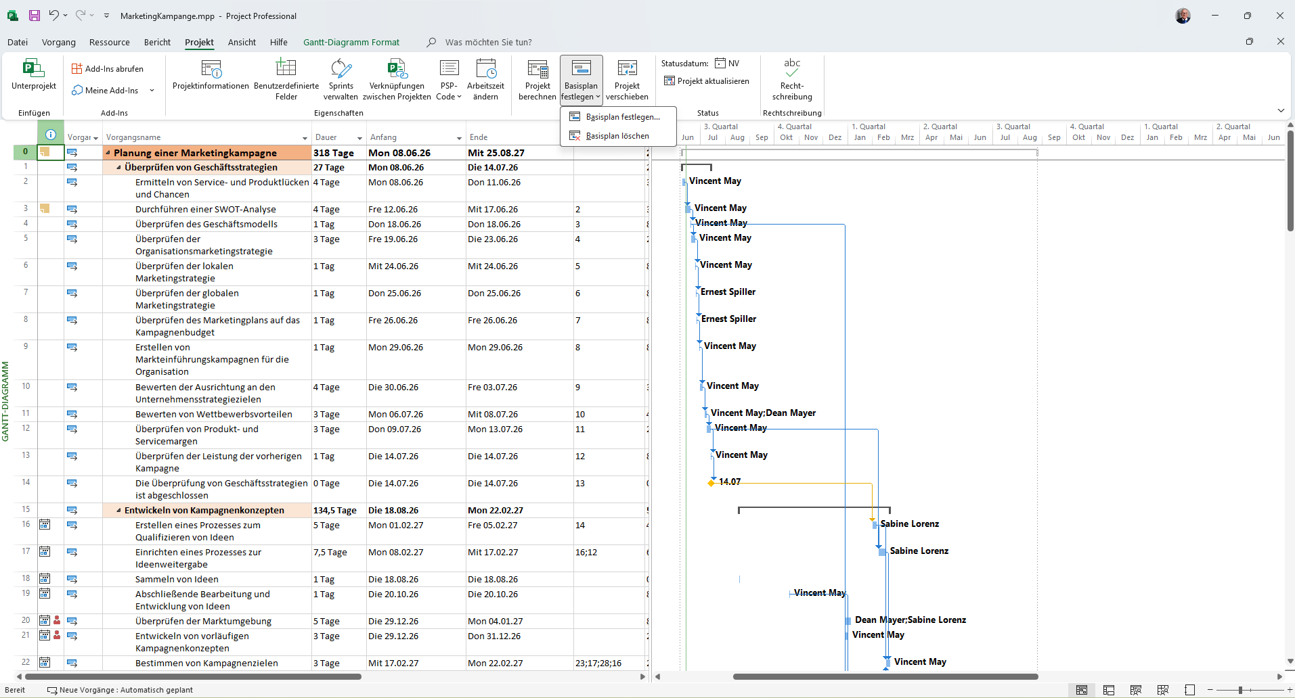Open Anfang column filter dropdown
The height and width of the screenshot is (698, 1295).
click(459, 138)
